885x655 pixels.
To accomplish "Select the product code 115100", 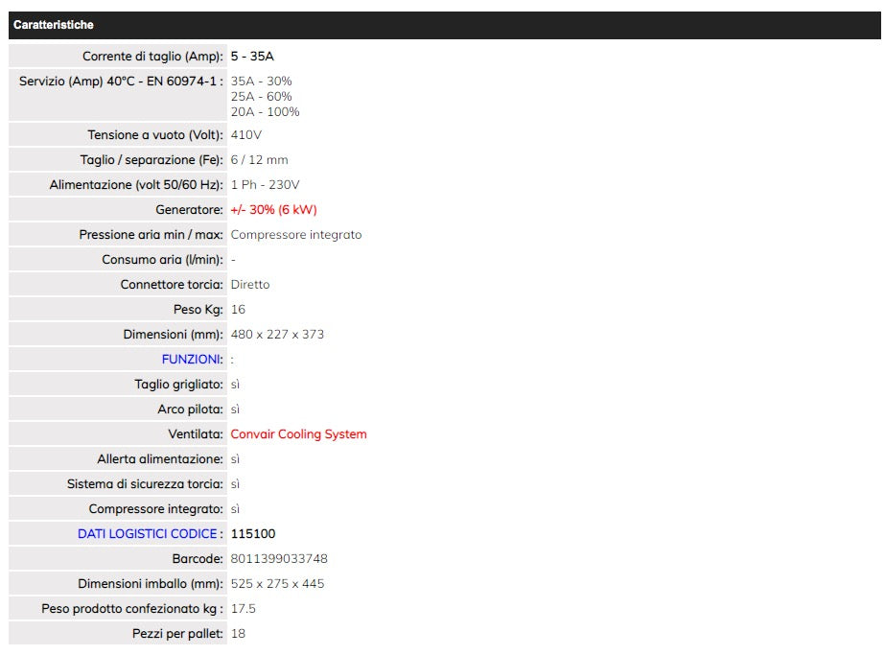I will tap(253, 533).
